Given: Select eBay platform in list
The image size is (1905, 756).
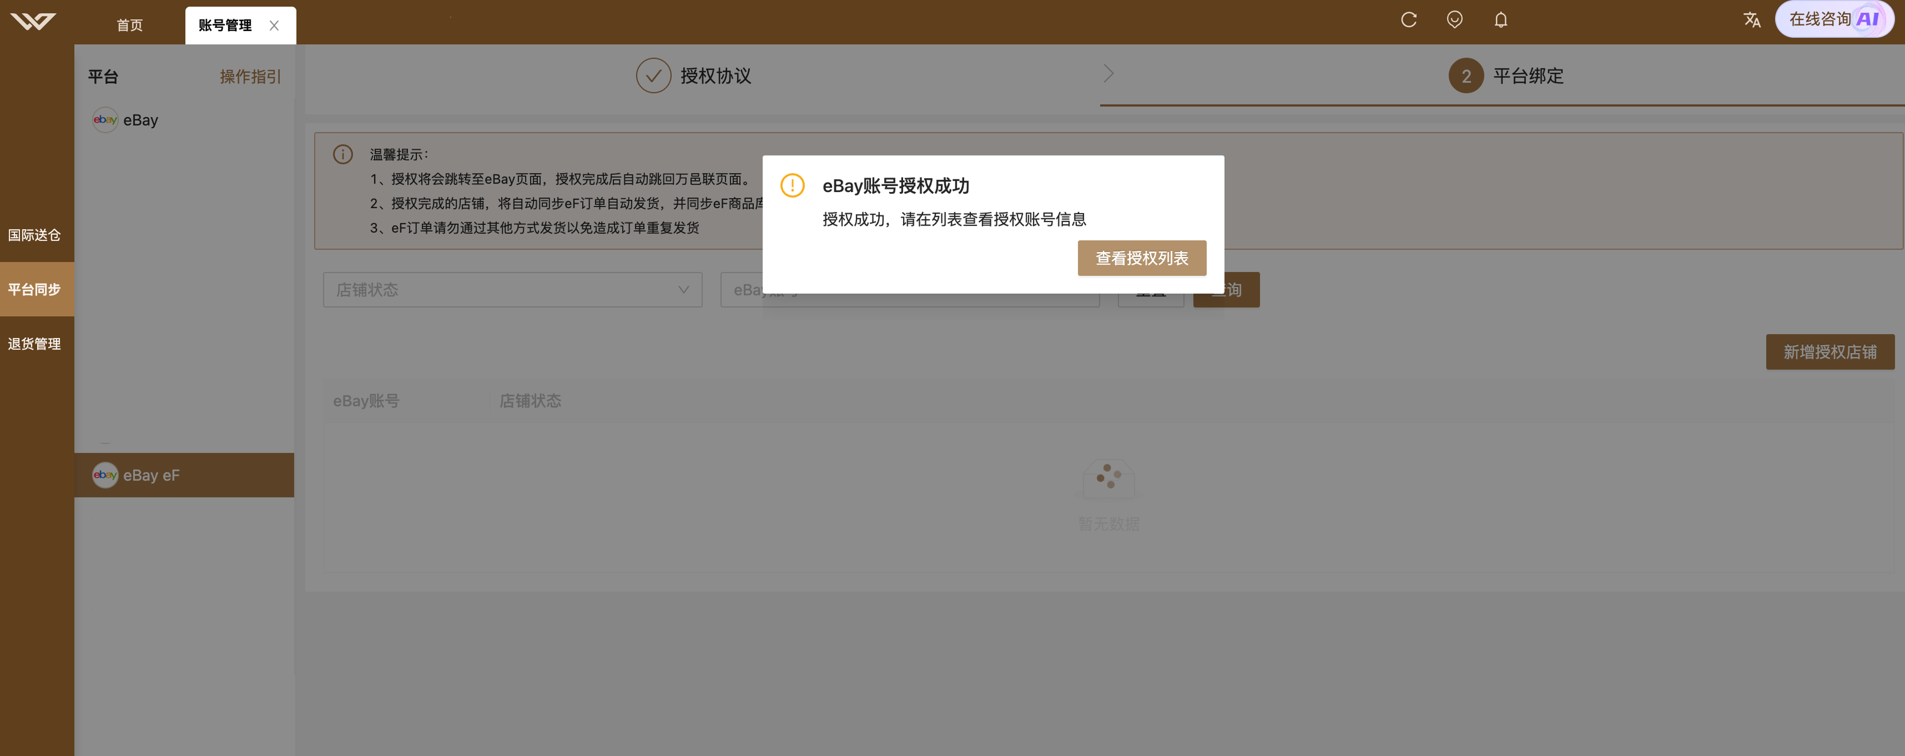Looking at the screenshot, I should [184, 120].
